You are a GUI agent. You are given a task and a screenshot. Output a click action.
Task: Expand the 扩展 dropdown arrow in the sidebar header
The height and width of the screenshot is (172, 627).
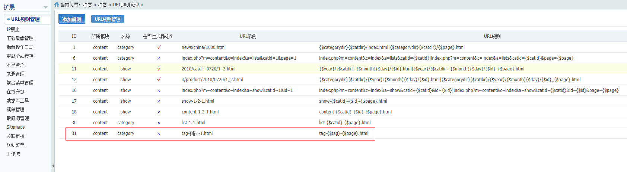45,7
